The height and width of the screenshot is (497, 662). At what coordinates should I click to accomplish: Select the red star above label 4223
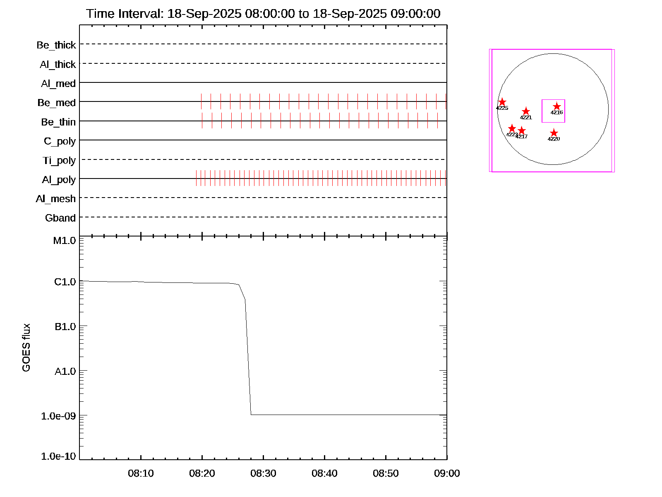point(512,128)
